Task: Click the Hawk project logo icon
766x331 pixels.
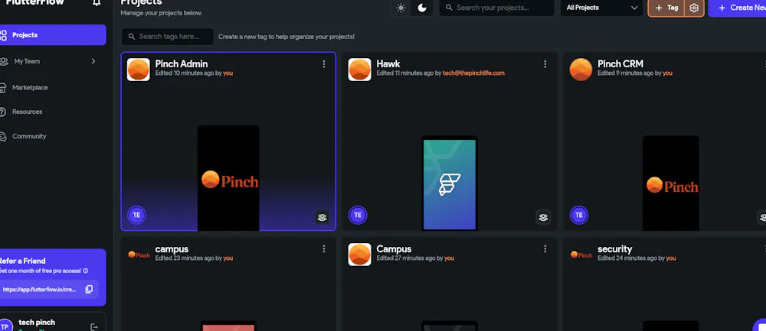Action: click(x=359, y=70)
